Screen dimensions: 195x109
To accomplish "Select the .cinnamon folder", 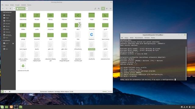I will click(50, 25).
